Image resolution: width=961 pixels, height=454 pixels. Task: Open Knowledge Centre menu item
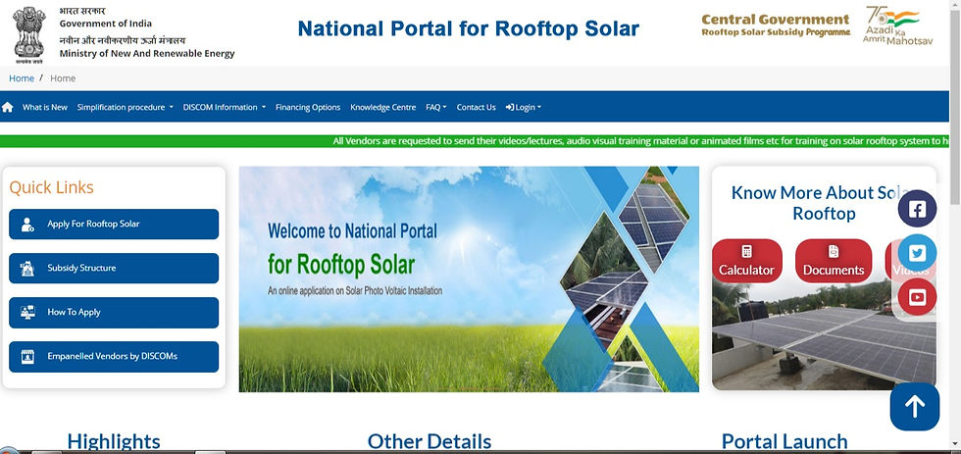point(383,107)
